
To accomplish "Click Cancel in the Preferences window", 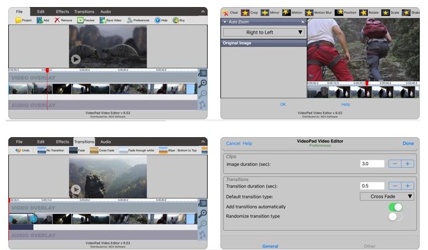I will tap(233, 143).
